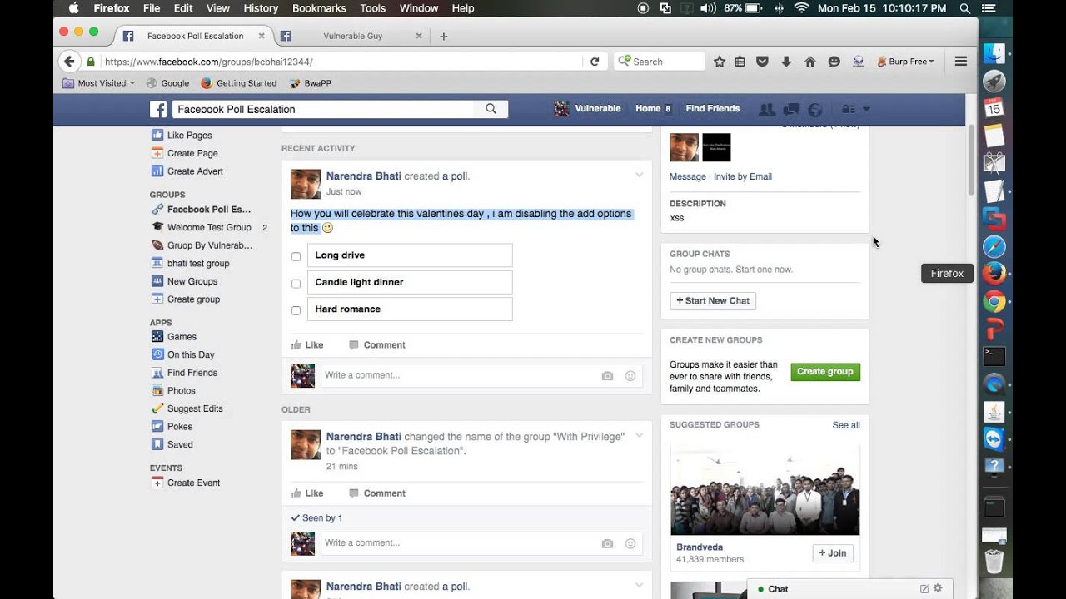Click camera icon in first comment box
This screenshot has width=1066, height=599.
607,376
